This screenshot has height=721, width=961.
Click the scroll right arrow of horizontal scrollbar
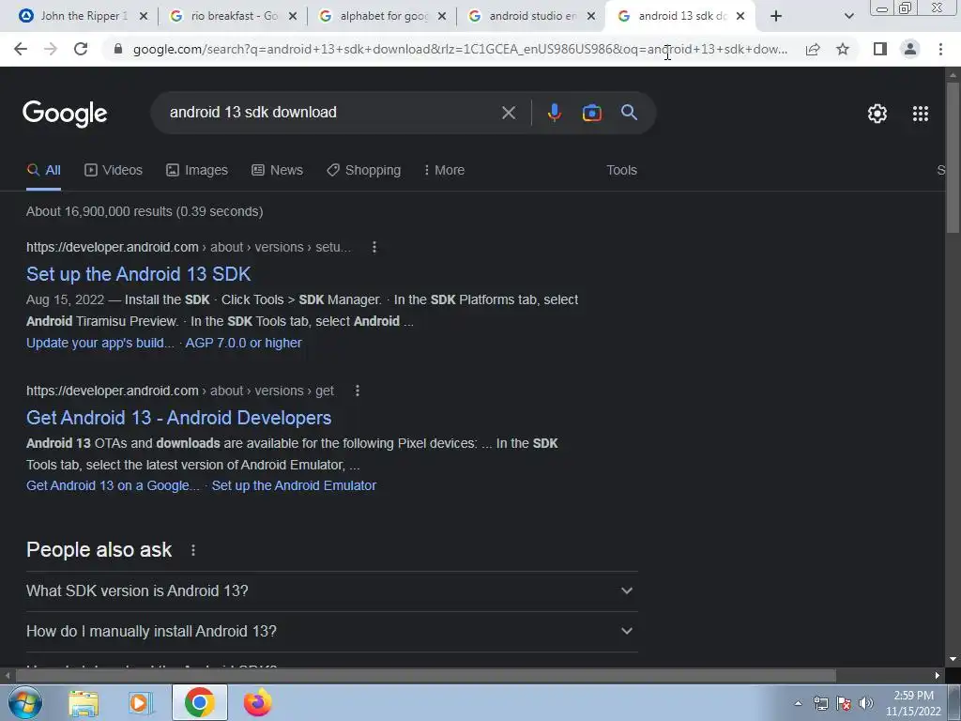(938, 676)
